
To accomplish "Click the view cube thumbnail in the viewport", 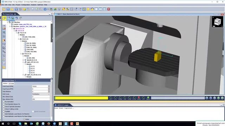I will tap(218, 22).
